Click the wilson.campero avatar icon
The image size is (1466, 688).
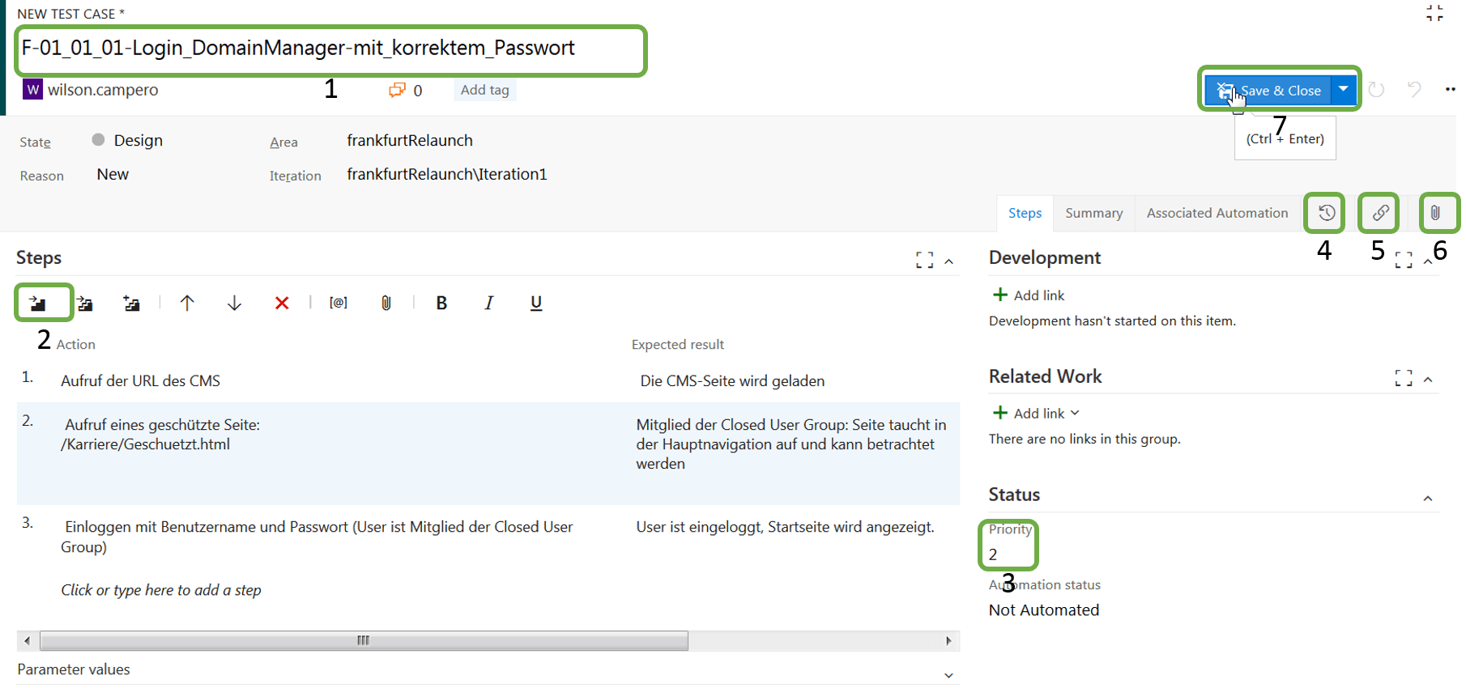[32, 89]
